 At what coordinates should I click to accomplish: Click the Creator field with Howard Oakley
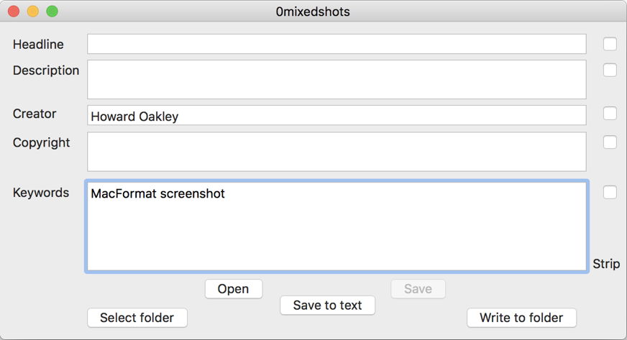pos(337,116)
